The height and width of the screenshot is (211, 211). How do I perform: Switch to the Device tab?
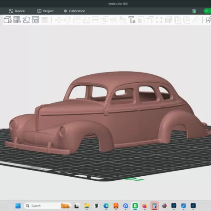17,11
